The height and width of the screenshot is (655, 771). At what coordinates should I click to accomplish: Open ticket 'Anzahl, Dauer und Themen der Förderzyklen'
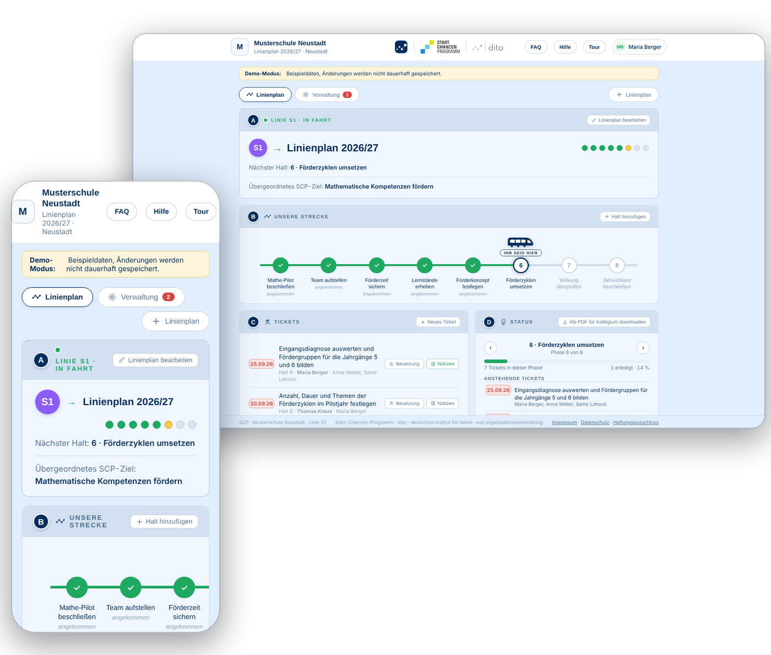[x=327, y=400]
